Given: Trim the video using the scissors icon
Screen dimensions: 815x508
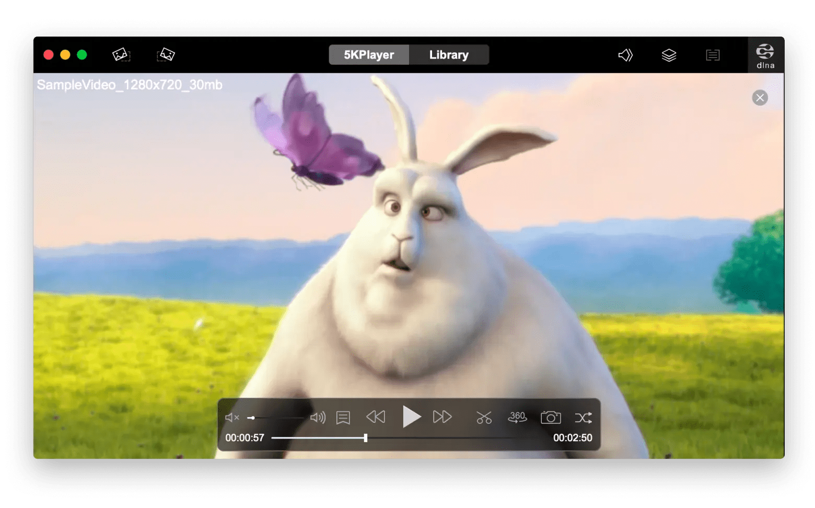Looking at the screenshot, I should (x=483, y=417).
